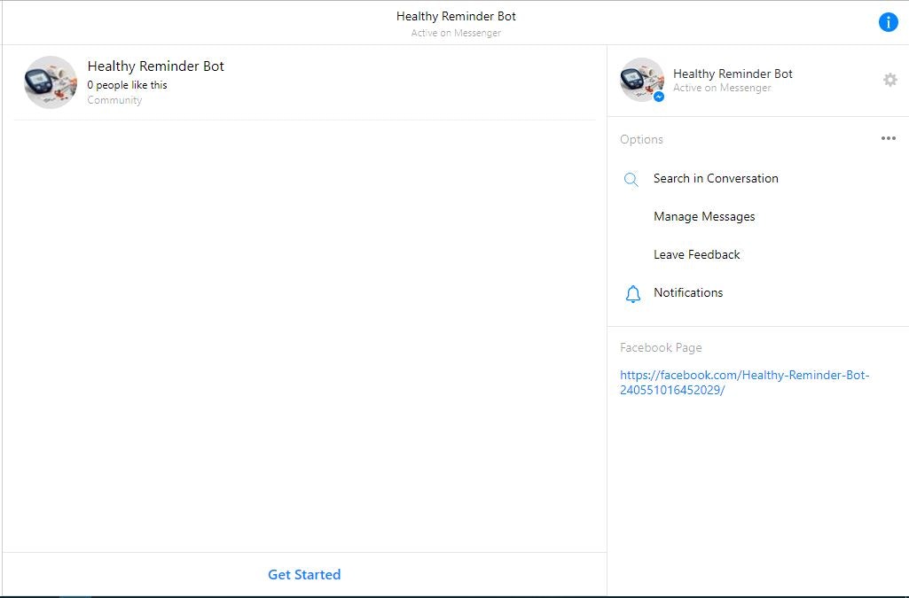Open the Healthy-Reminder-Bot Facebook page link
The height and width of the screenshot is (598, 909).
[744, 382]
